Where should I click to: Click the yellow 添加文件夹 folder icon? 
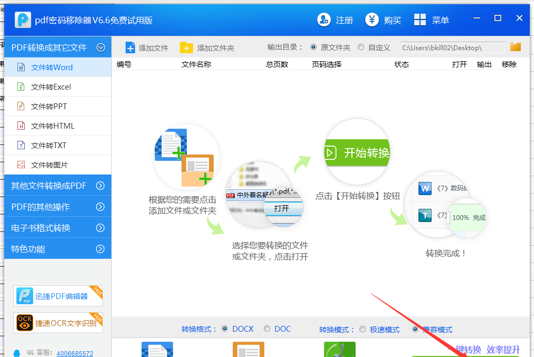pos(186,47)
